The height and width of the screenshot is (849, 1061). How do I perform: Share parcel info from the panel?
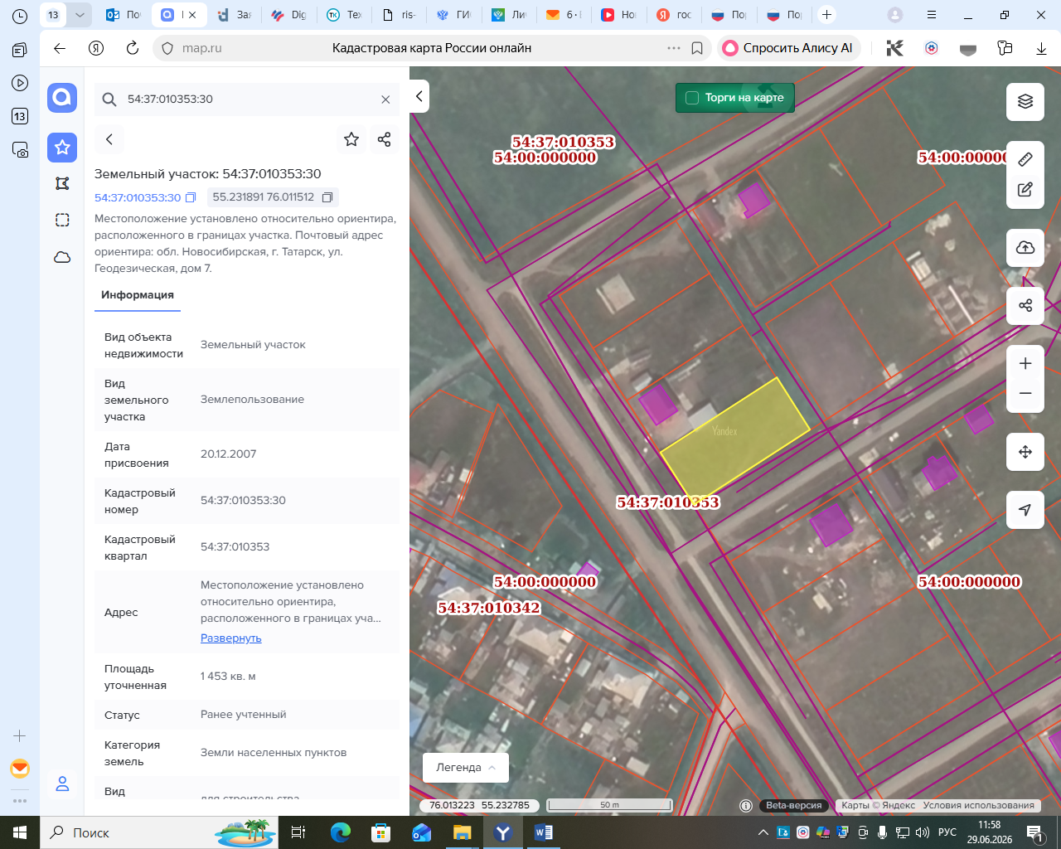point(384,139)
